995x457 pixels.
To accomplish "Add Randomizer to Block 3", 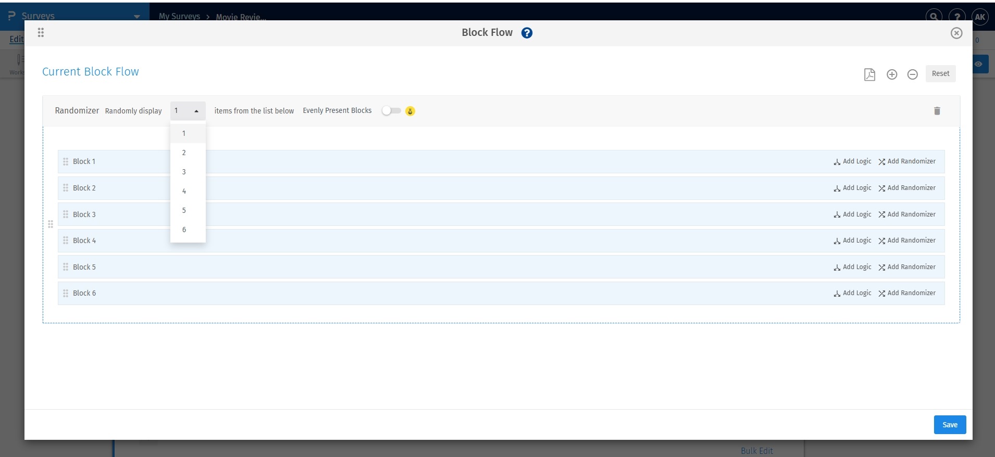I will (907, 214).
